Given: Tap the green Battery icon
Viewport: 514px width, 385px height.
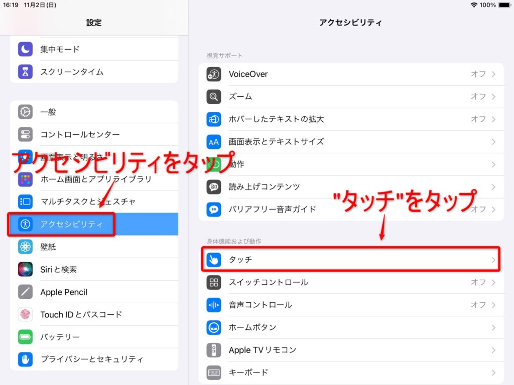Looking at the screenshot, I should point(26,337).
